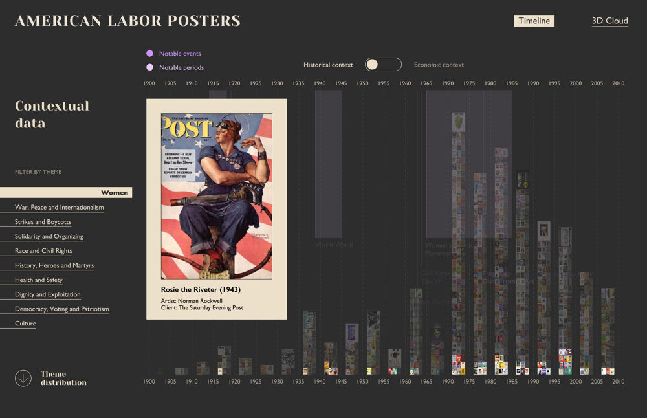Viewport: 647px width, 418px height.
Task: Click the 1940 label on the top axis
Action: 320,83
